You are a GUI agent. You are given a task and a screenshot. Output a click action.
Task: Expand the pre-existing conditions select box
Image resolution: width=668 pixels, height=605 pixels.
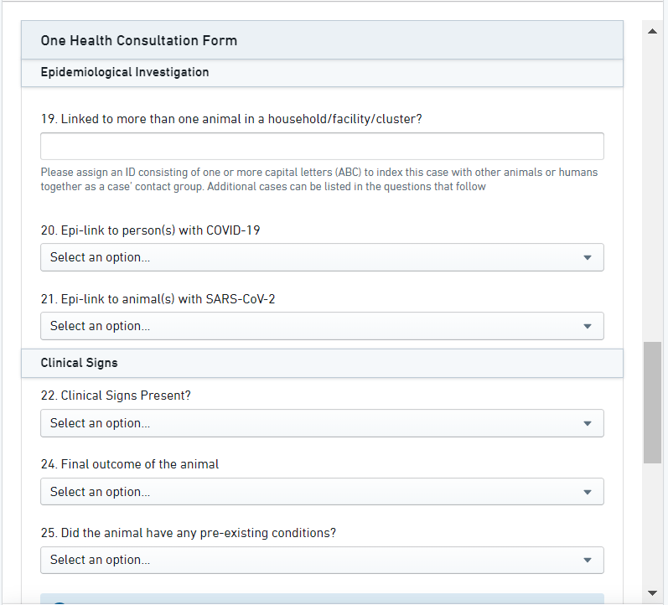point(322,561)
